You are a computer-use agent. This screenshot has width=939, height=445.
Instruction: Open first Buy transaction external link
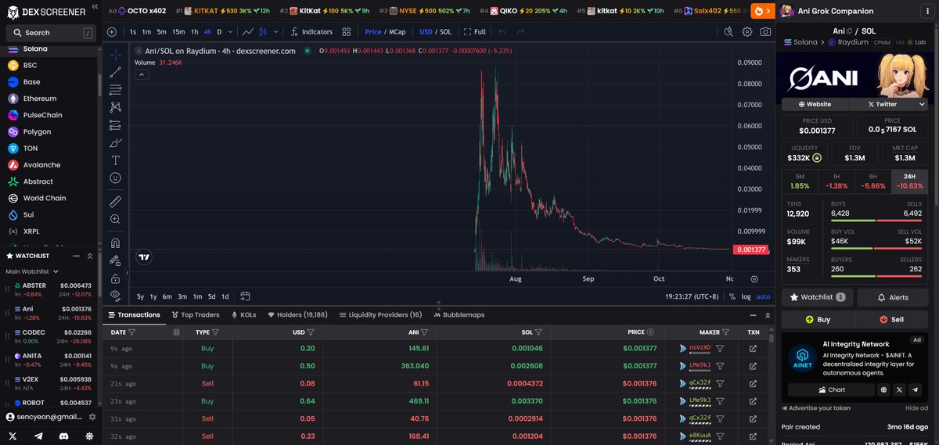coord(753,348)
